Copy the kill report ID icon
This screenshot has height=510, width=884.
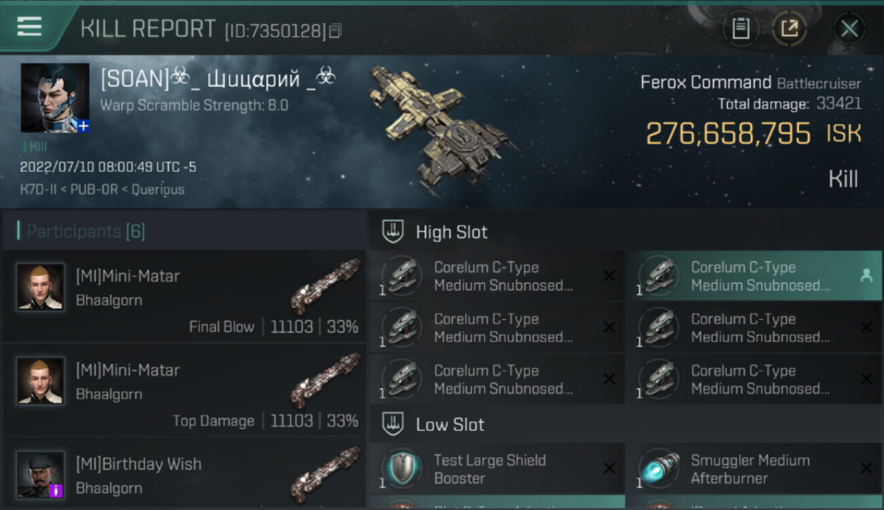[335, 31]
